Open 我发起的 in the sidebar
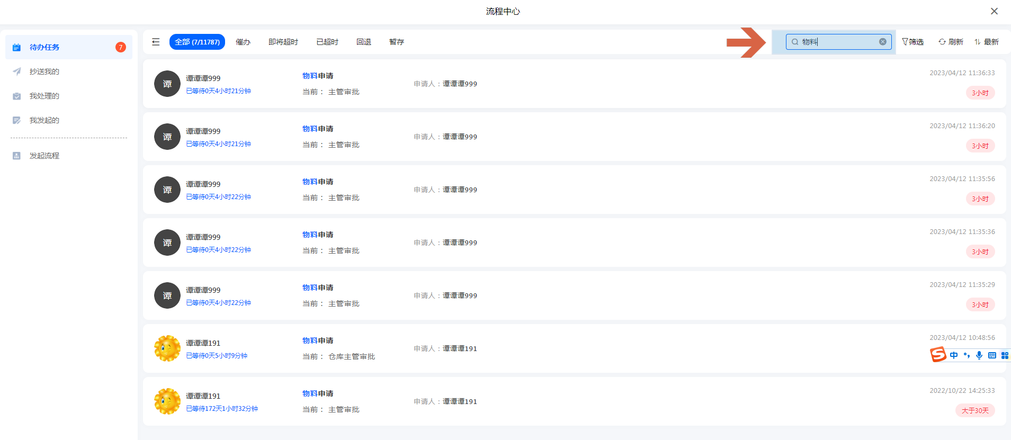 tap(44, 120)
